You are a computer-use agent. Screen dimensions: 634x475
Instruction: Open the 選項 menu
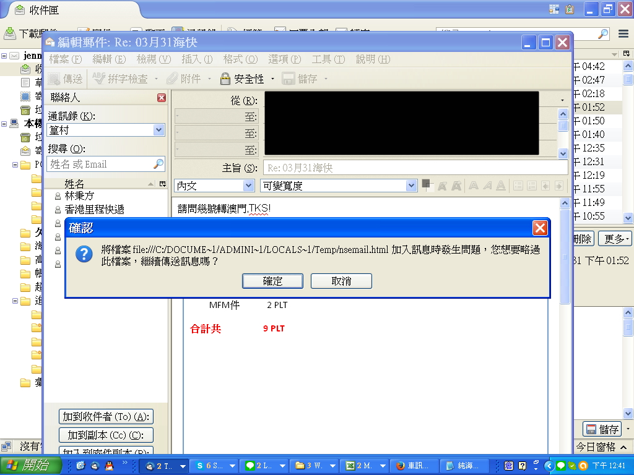[x=285, y=59]
